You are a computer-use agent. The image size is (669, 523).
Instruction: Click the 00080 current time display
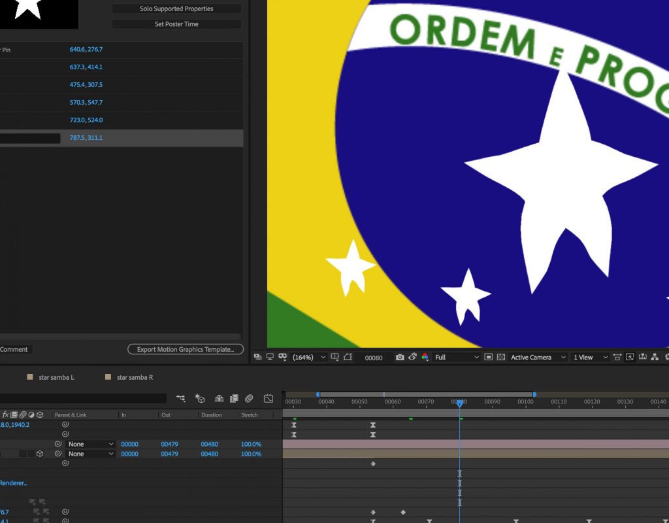pos(373,358)
